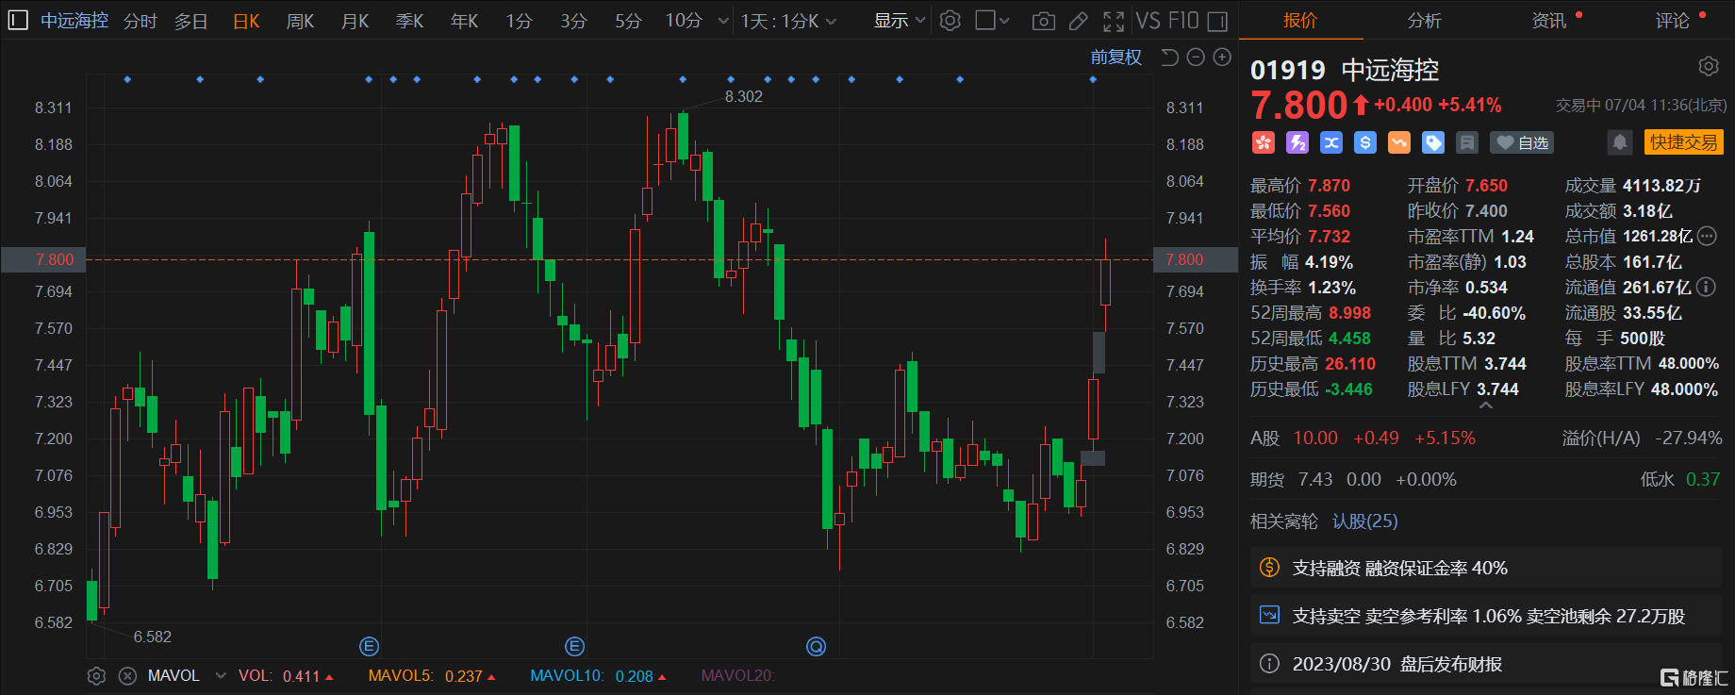1735x695 pixels.
Task: Toggle 自选 watchlist heart button
Action: (1522, 142)
